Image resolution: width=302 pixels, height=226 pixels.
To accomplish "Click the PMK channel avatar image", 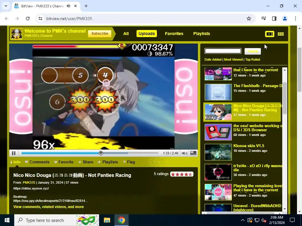I will tap(17, 34).
